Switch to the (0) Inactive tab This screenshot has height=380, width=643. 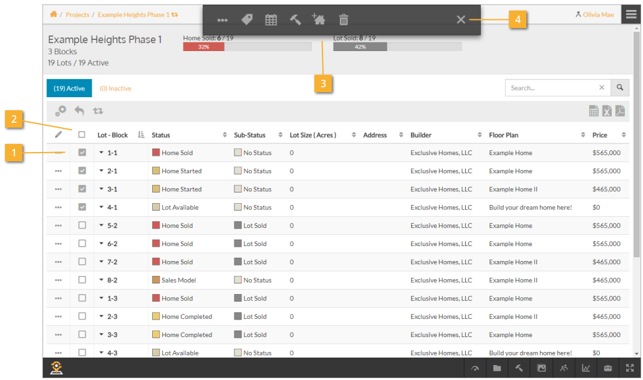pos(115,88)
